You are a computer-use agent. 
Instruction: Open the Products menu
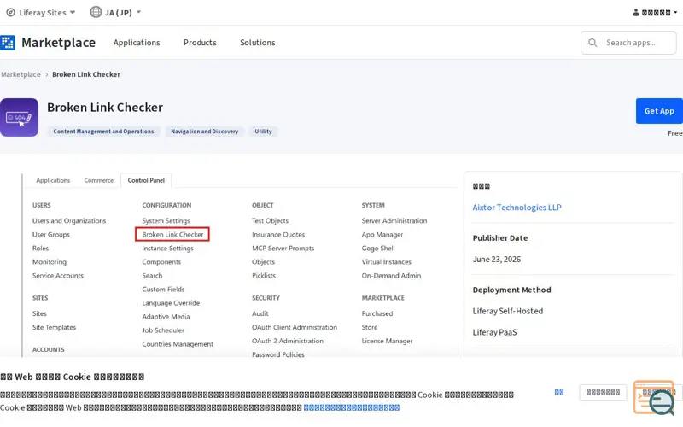pos(200,43)
